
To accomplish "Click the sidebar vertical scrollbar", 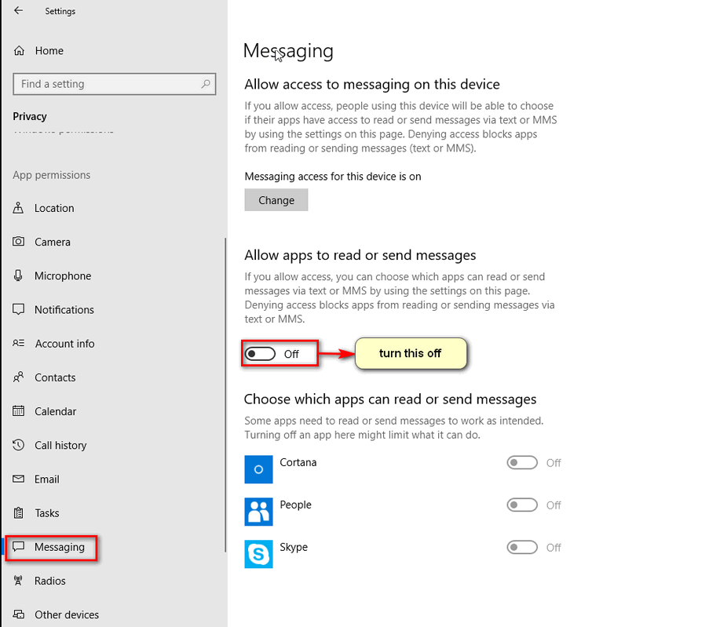I will coord(225,392).
